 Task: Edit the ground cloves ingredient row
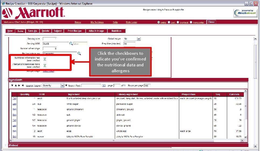(x=15, y=126)
